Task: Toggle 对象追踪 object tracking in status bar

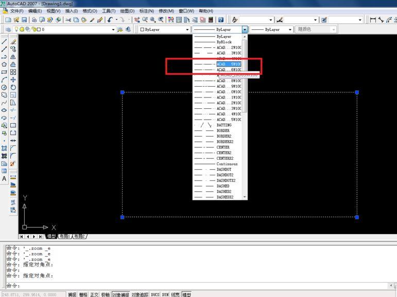Action: tap(140, 294)
